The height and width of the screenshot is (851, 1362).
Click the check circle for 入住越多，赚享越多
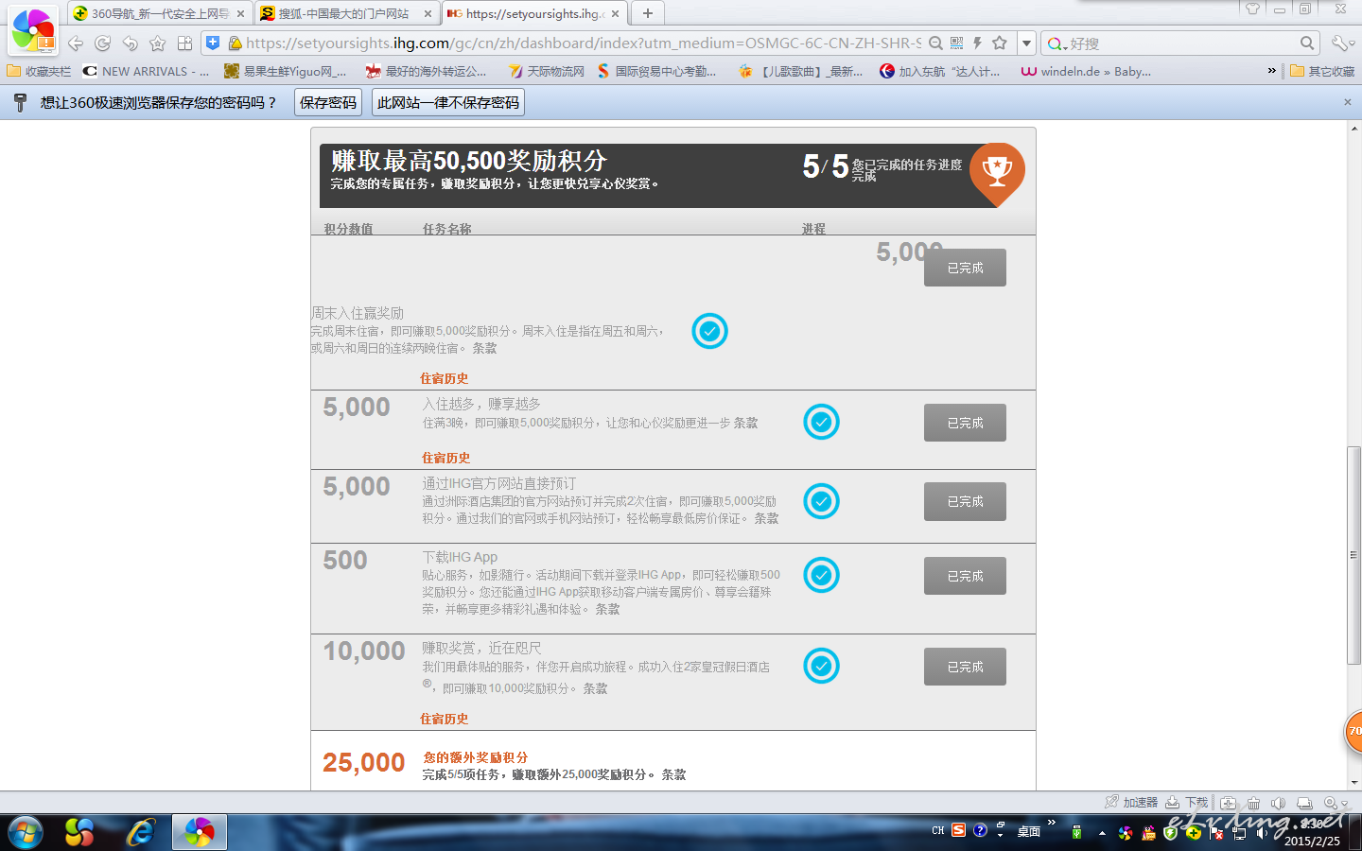821,422
